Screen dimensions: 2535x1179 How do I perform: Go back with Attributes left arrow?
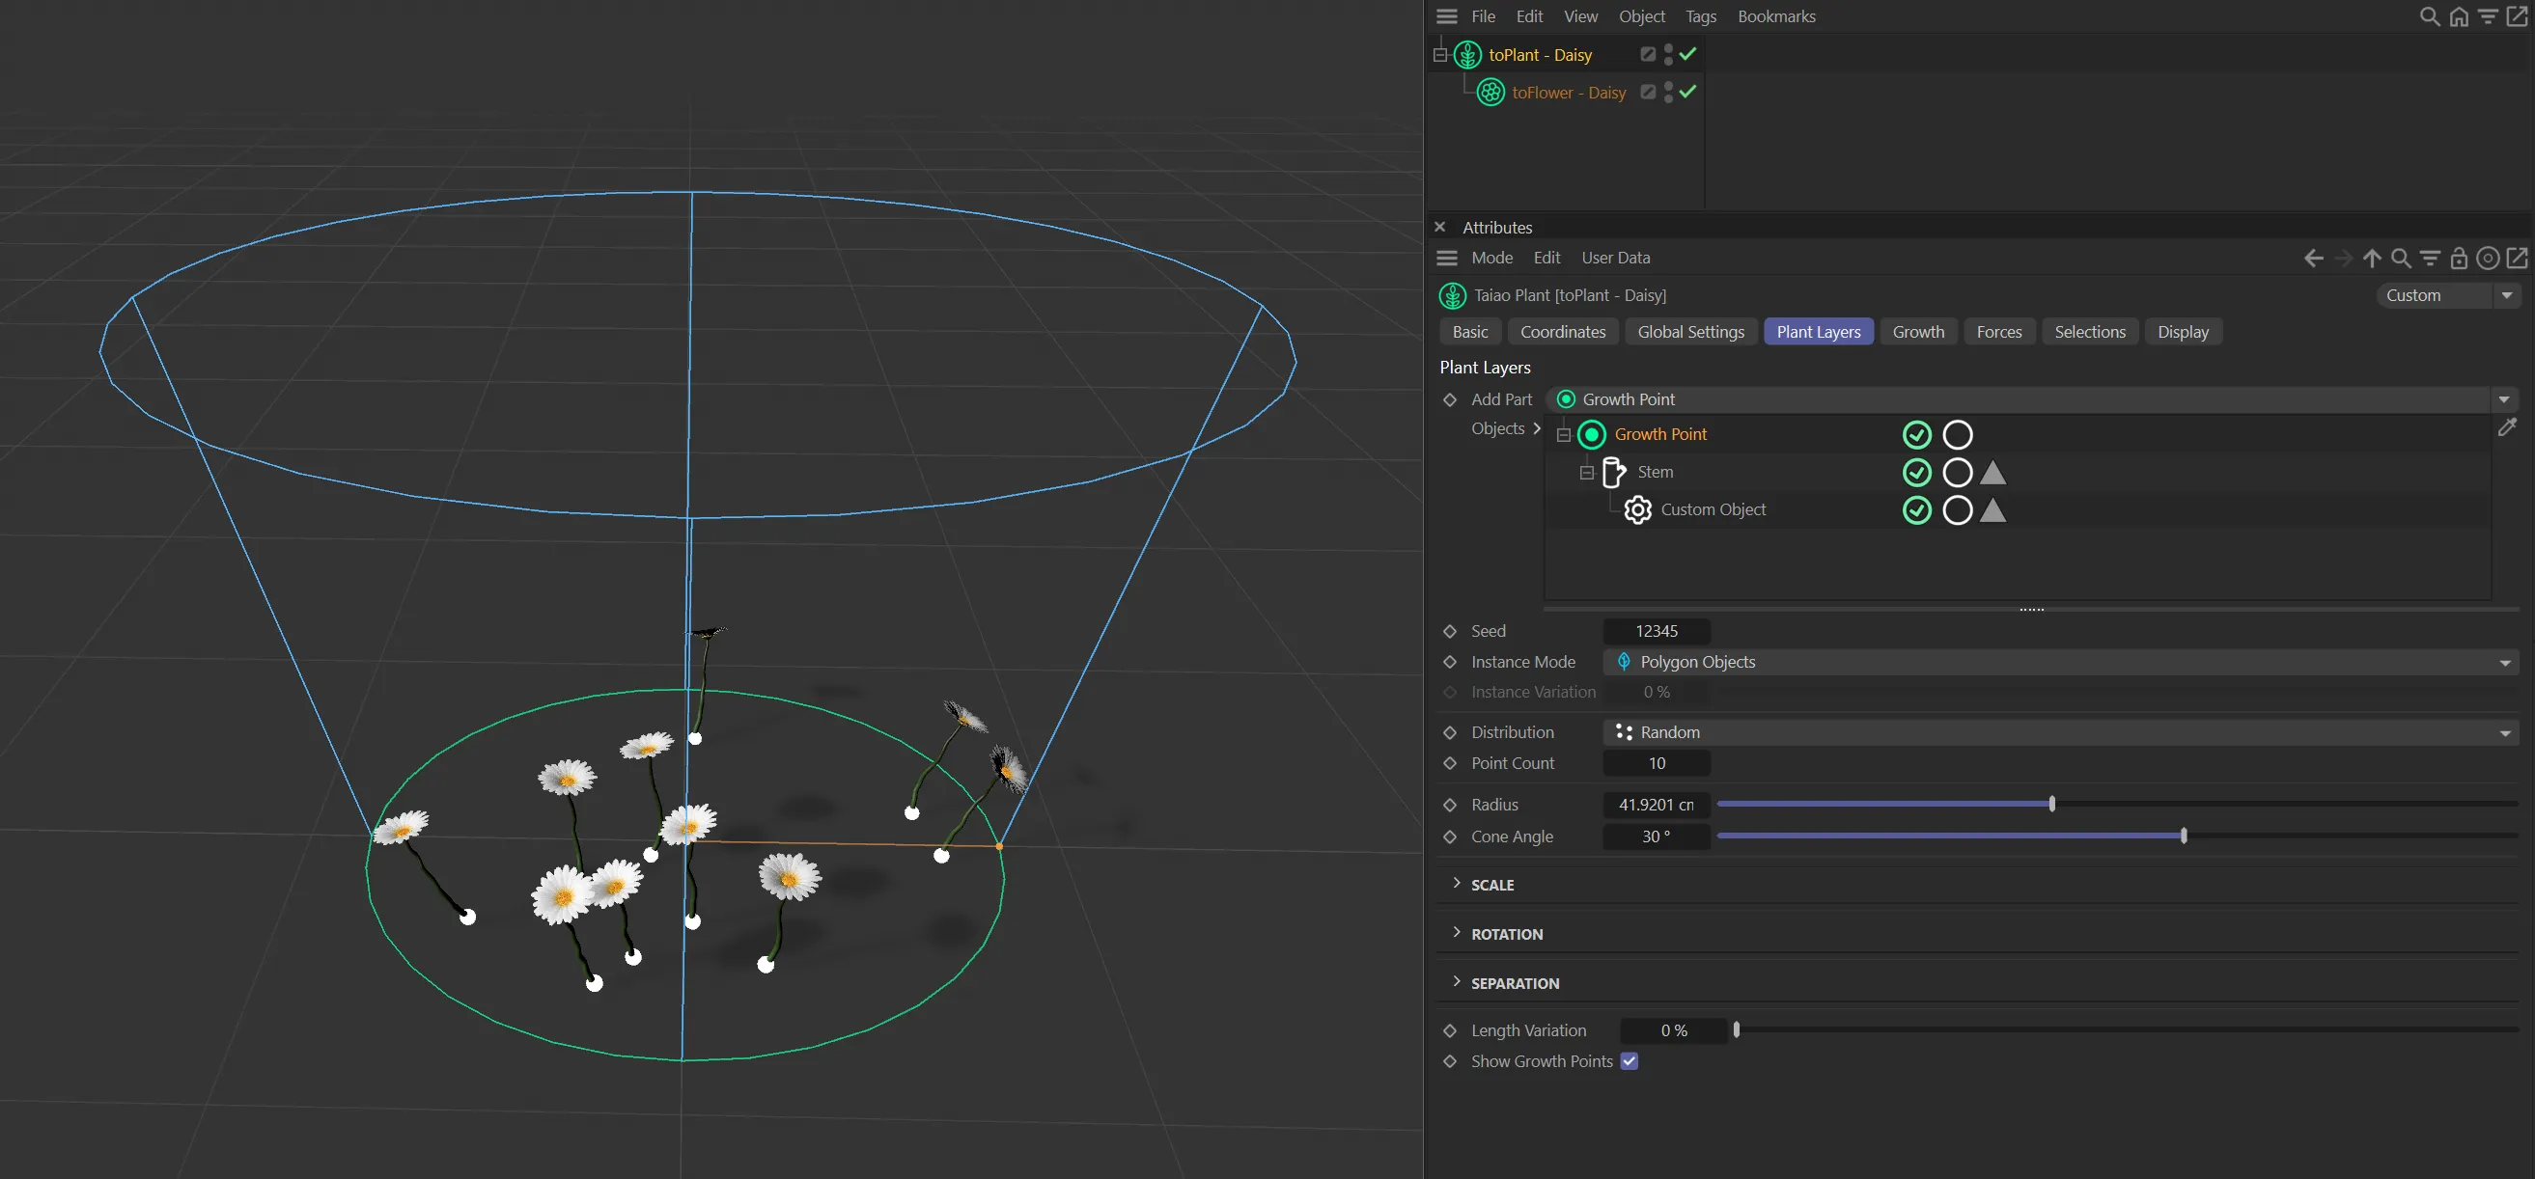[x=2314, y=258]
